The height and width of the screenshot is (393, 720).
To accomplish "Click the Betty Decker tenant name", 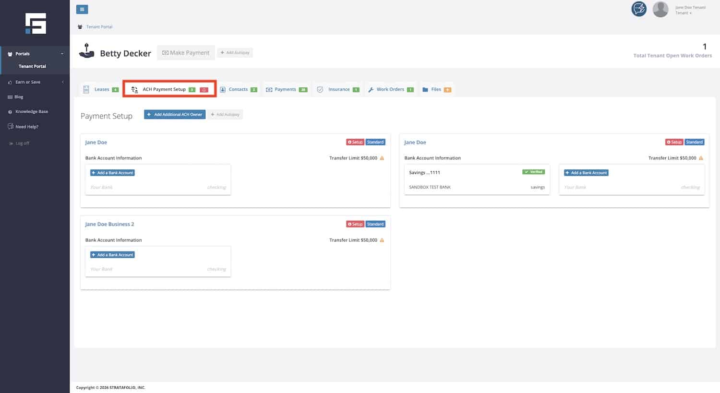I will [125, 53].
